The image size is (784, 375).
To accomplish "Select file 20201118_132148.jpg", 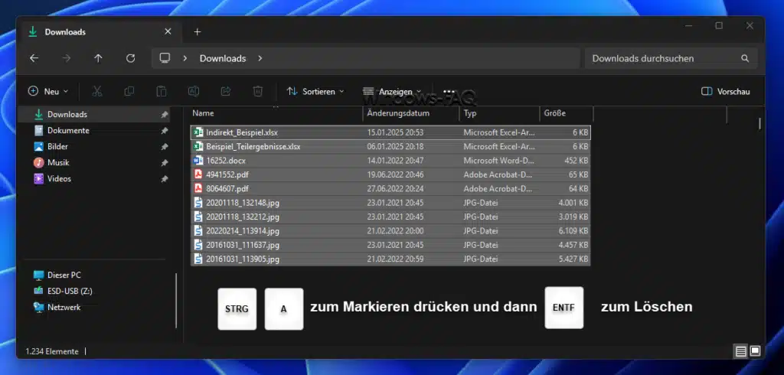I will point(390,203).
